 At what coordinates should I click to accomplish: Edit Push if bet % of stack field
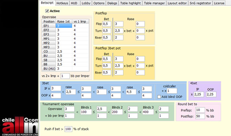click(x=68, y=129)
